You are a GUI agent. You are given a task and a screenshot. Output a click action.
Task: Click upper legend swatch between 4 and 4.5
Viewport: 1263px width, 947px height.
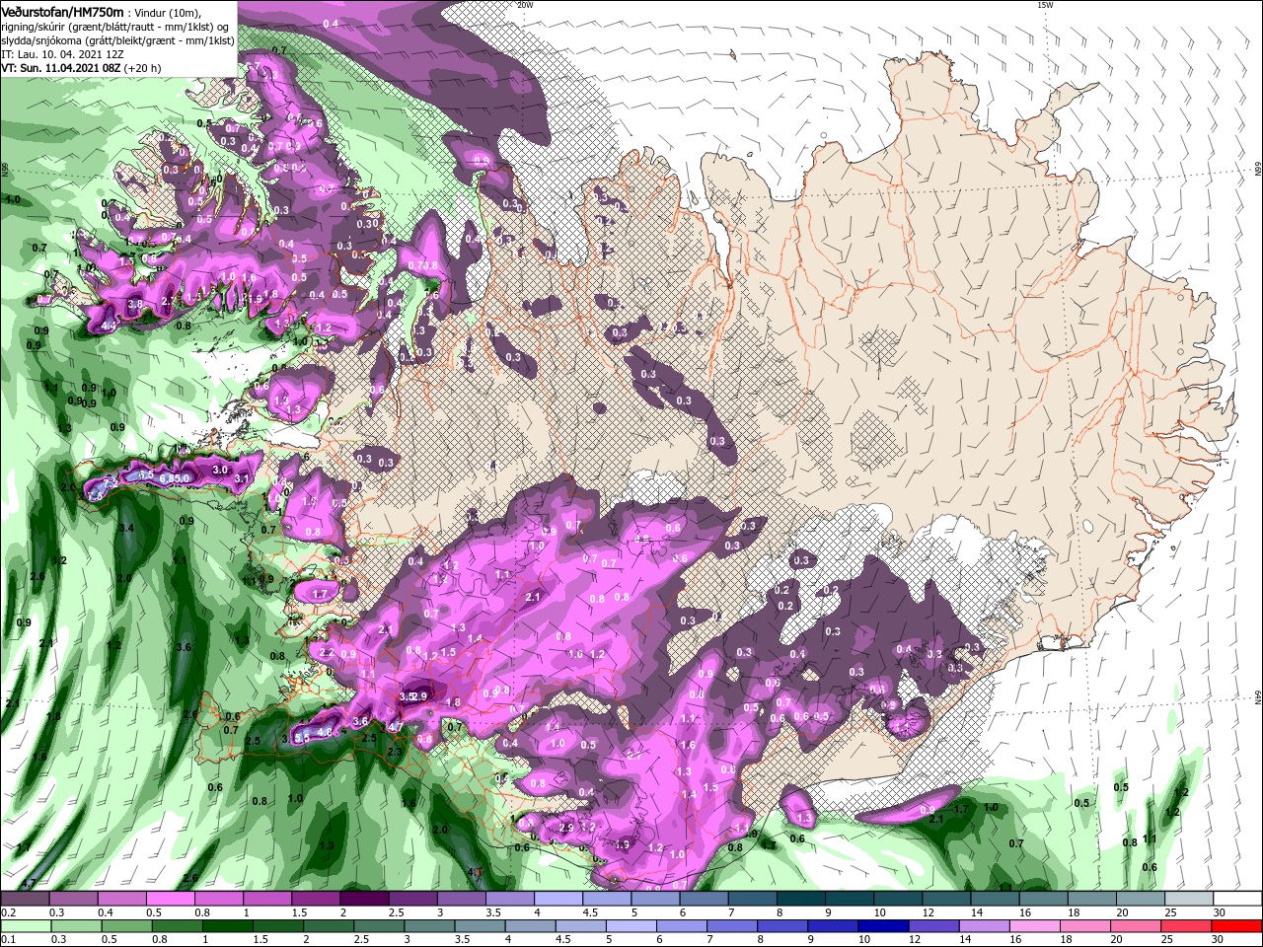coord(558,899)
